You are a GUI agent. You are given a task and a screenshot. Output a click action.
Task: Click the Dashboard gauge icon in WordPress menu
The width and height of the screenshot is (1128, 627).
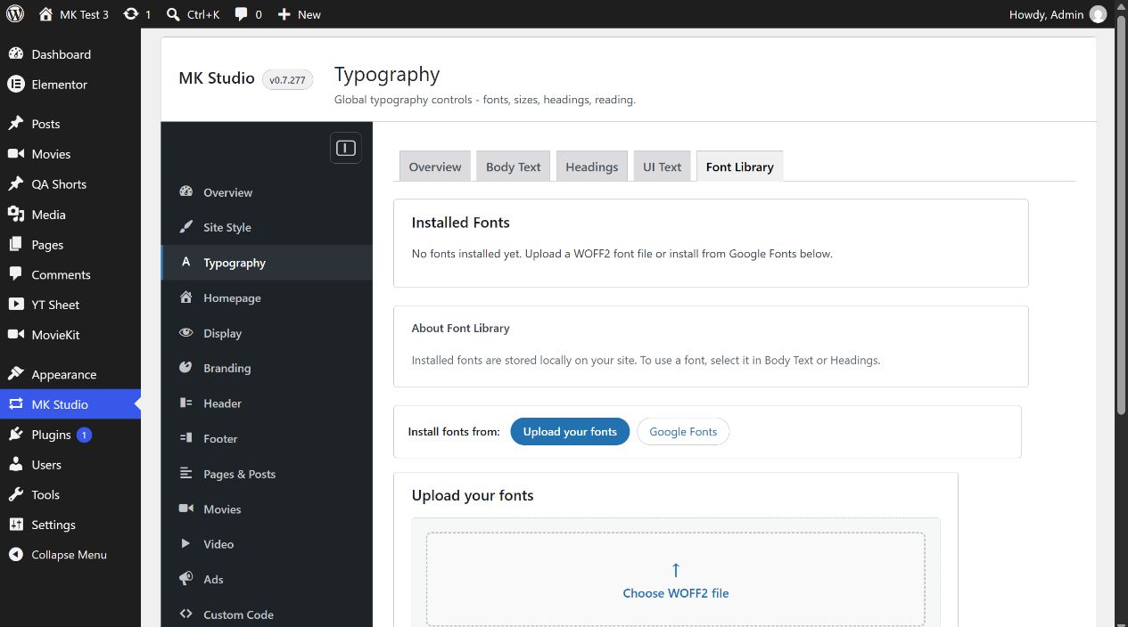pyautogui.click(x=15, y=54)
